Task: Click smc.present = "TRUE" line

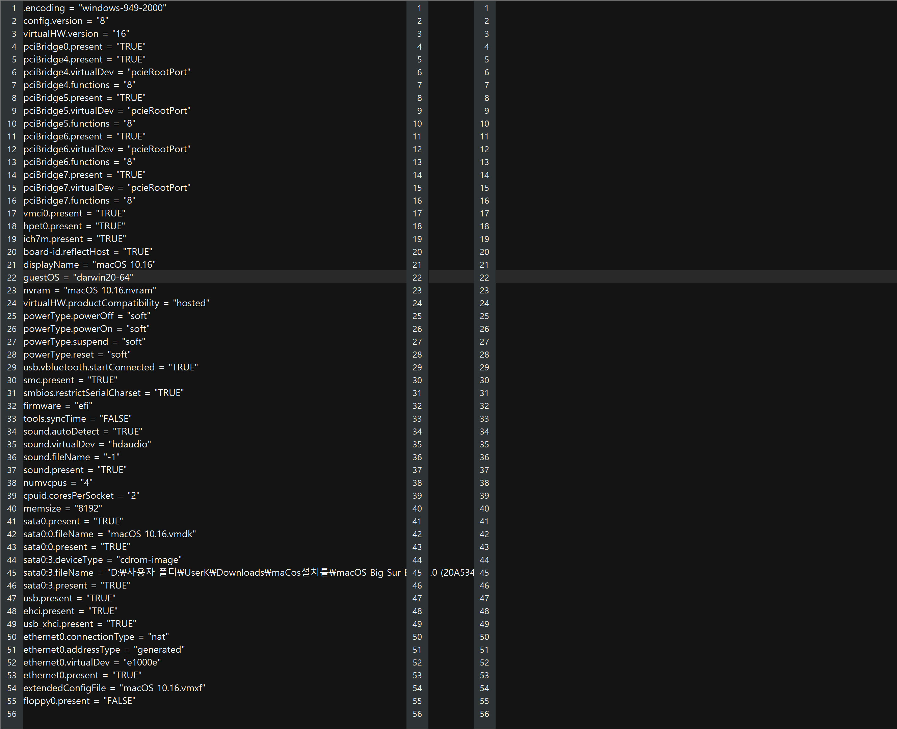Action: coord(70,381)
